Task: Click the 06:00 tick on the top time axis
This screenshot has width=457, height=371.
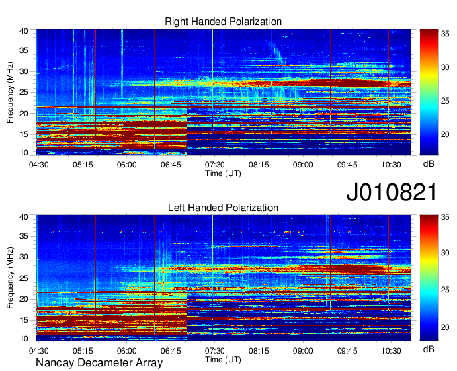Action: click(x=127, y=165)
